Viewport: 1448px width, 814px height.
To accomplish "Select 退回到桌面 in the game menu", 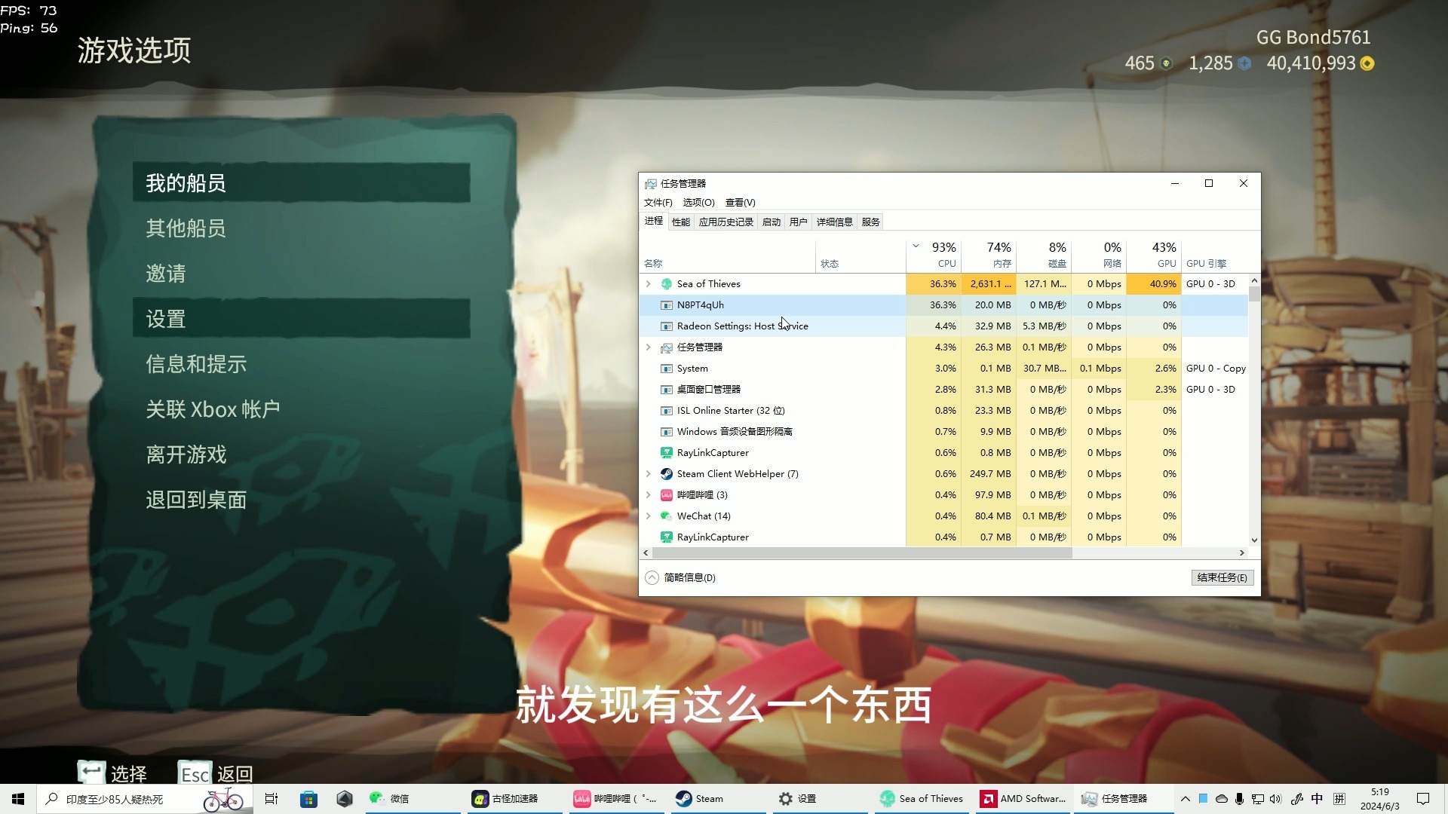I will [x=196, y=499].
